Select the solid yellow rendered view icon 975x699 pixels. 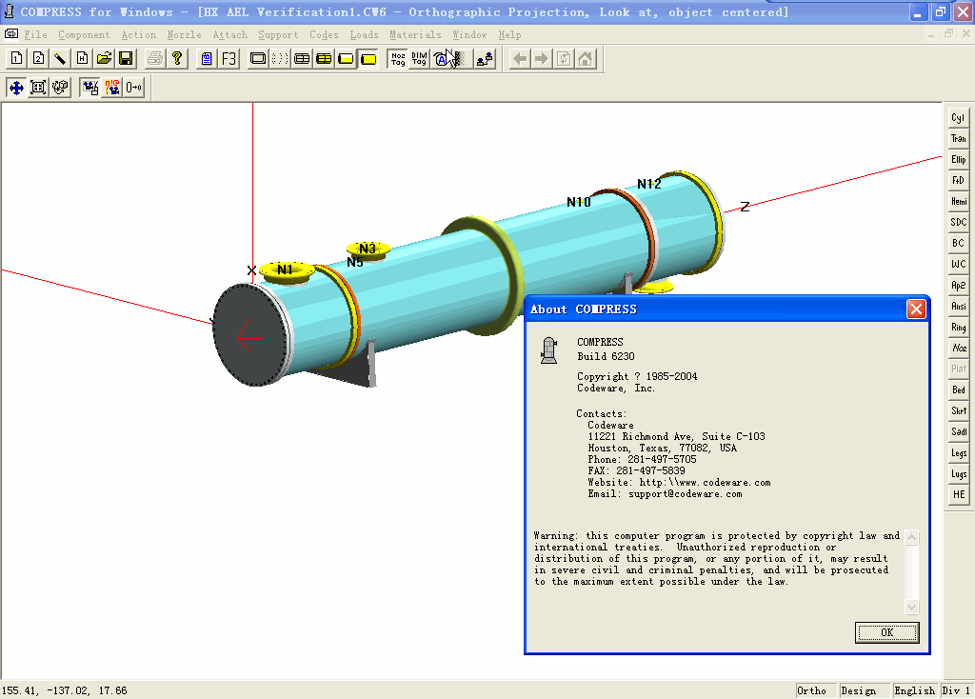(x=368, y=58)
